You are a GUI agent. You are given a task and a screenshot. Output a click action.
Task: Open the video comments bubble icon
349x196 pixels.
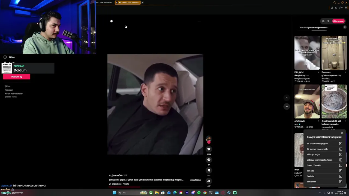coord(209,160)
